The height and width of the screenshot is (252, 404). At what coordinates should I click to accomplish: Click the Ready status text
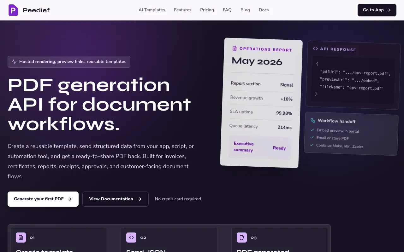point(279,148)
